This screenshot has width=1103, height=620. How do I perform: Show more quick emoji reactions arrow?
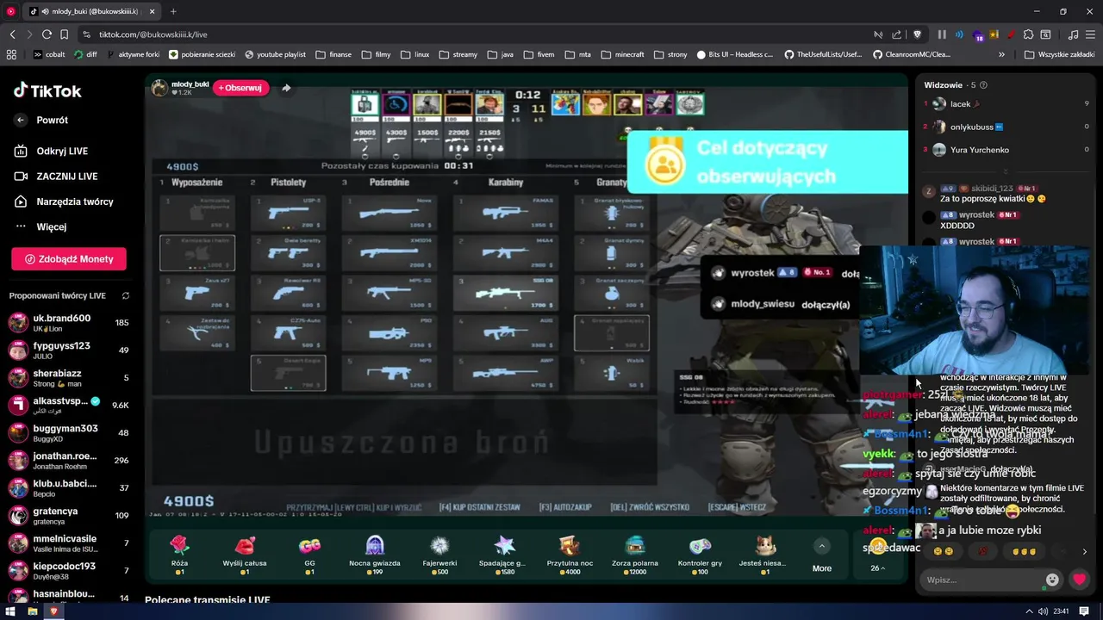1084,552
